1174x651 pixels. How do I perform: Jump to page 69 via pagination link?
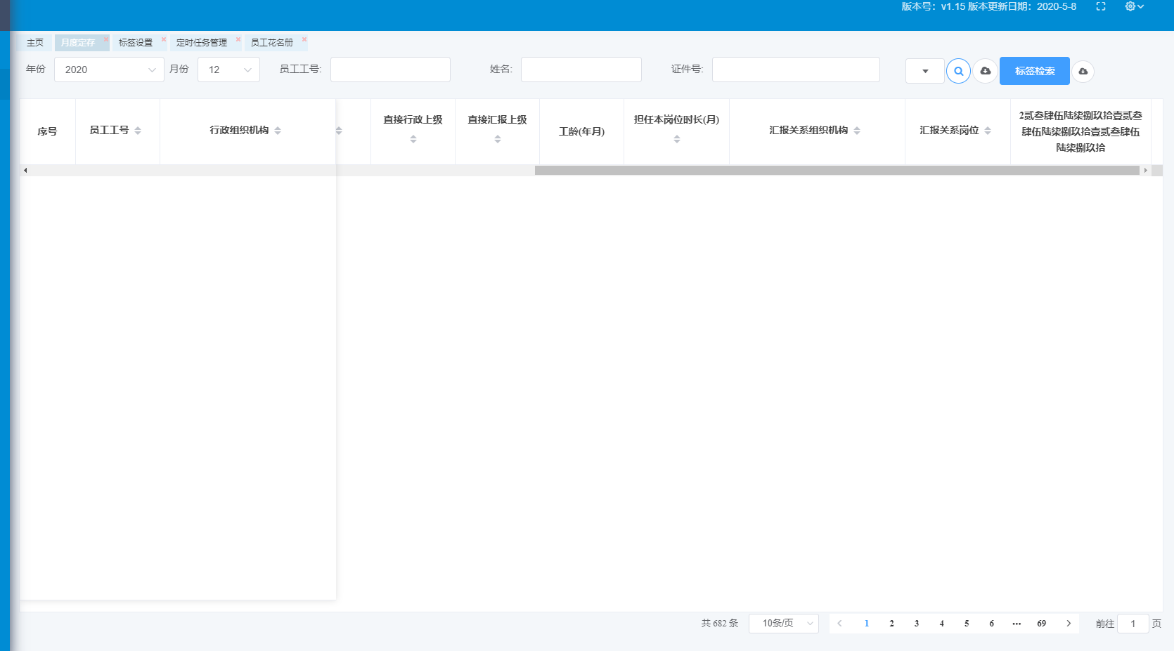coord(1041,624)
